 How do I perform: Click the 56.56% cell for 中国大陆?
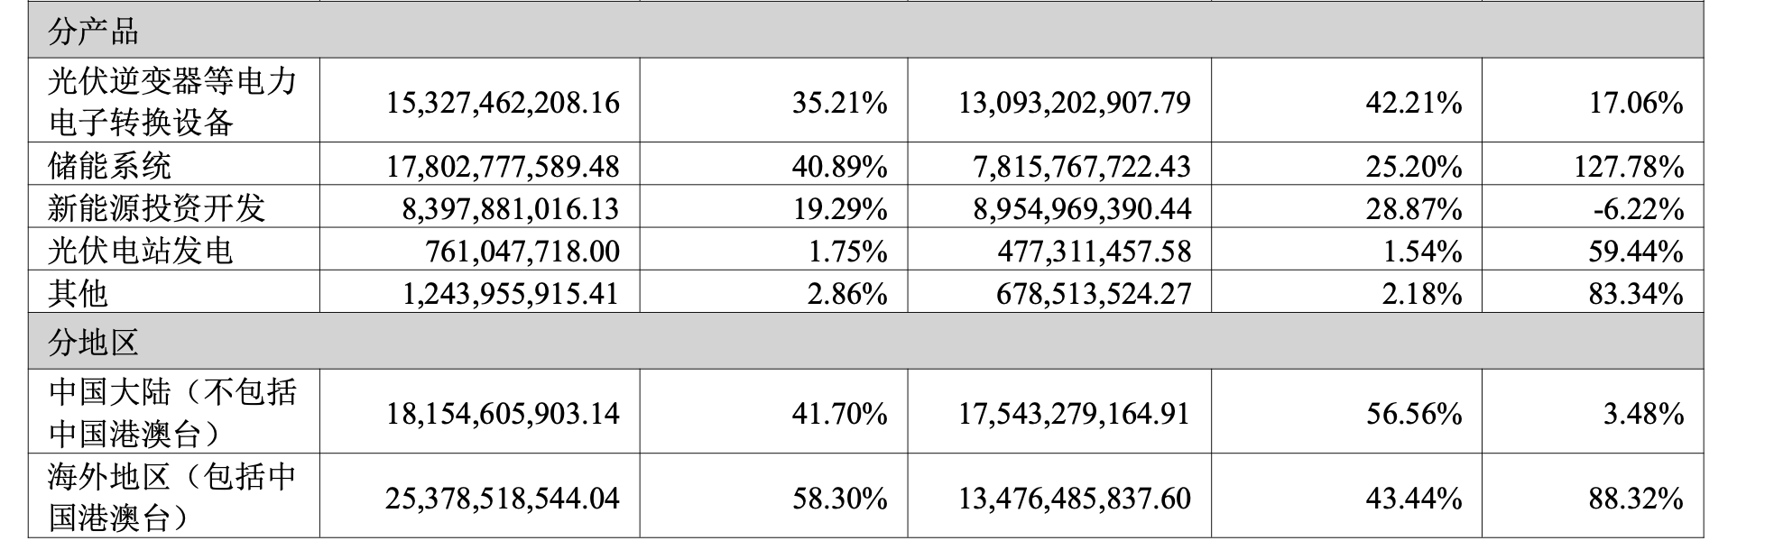click(1413, 414)
